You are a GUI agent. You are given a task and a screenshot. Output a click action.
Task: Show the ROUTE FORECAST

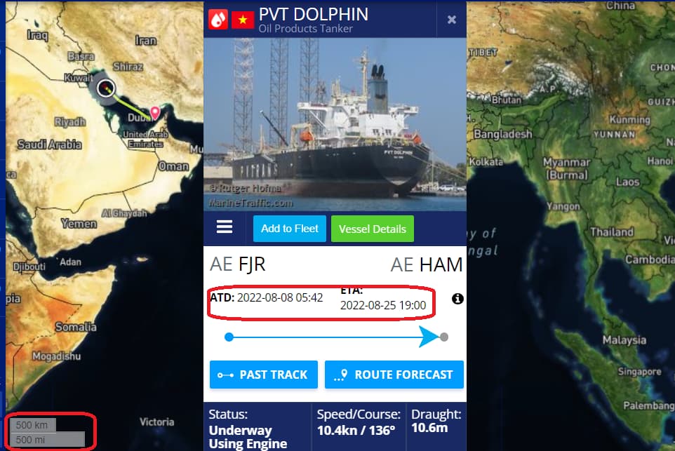coord(394,375)
